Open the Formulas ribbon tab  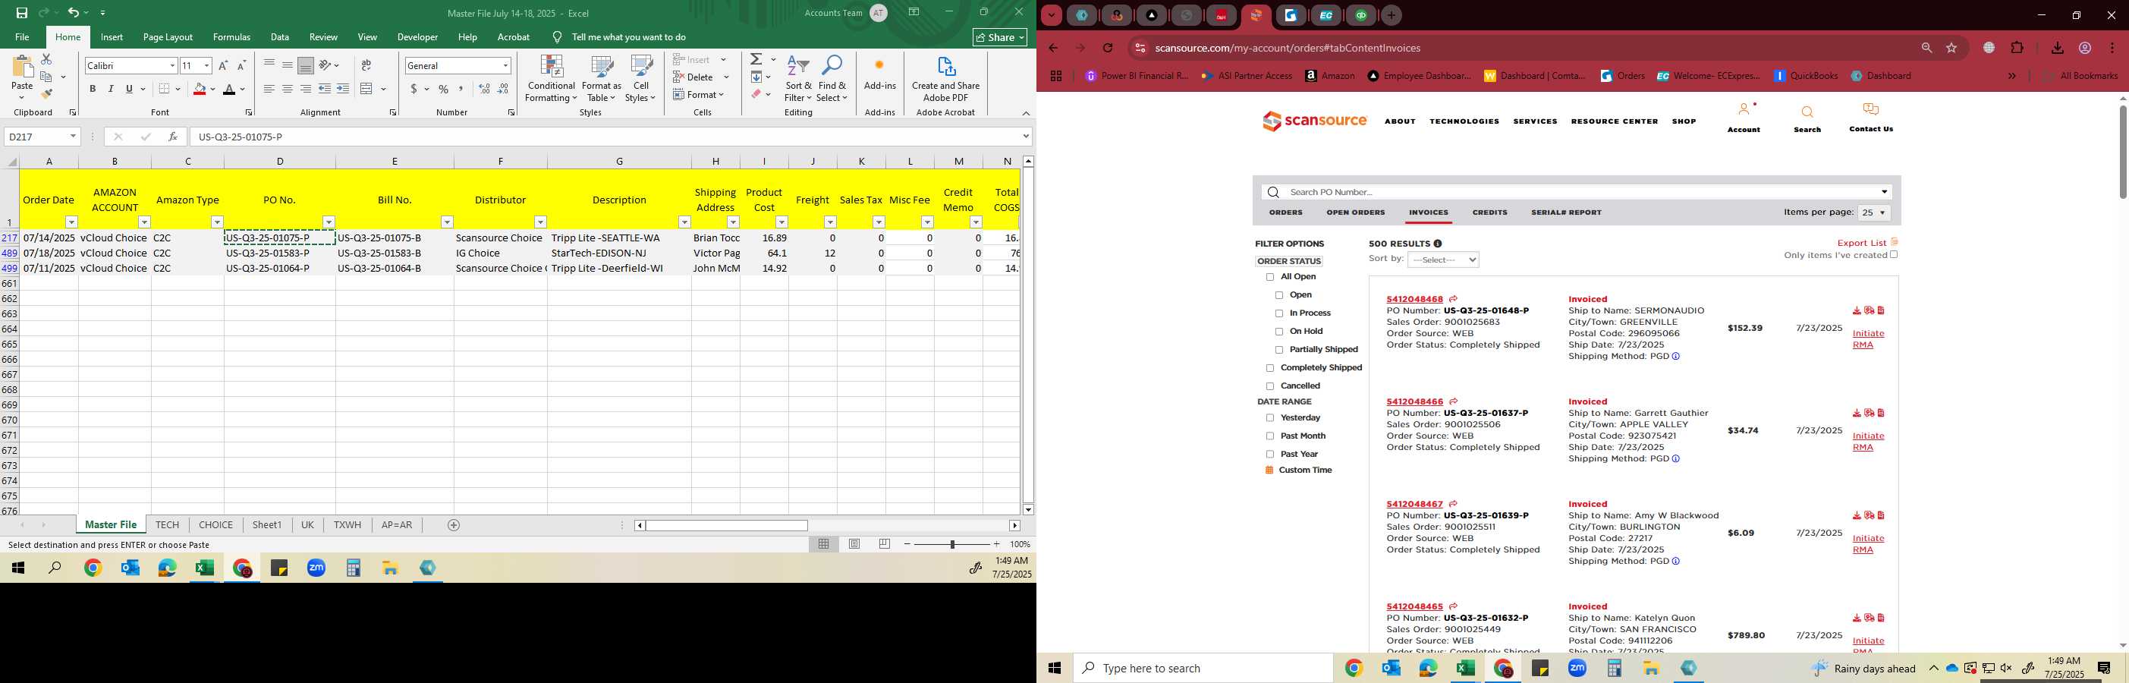click(231, 37)
